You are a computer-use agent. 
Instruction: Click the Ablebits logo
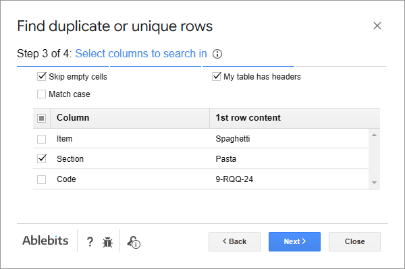[x=45, y=241]
